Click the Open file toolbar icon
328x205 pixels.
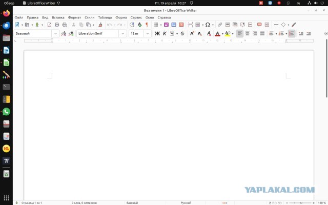coord(27,25)
